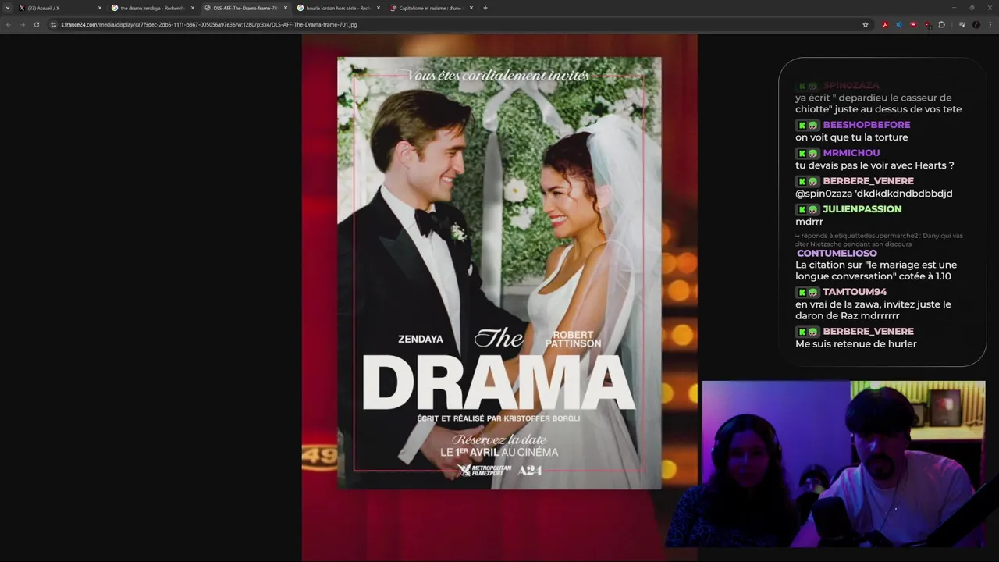This screenshot has height=562, width=999.
Task: Click the green badge beside TAMTOUM94
Action: (807, 292)
